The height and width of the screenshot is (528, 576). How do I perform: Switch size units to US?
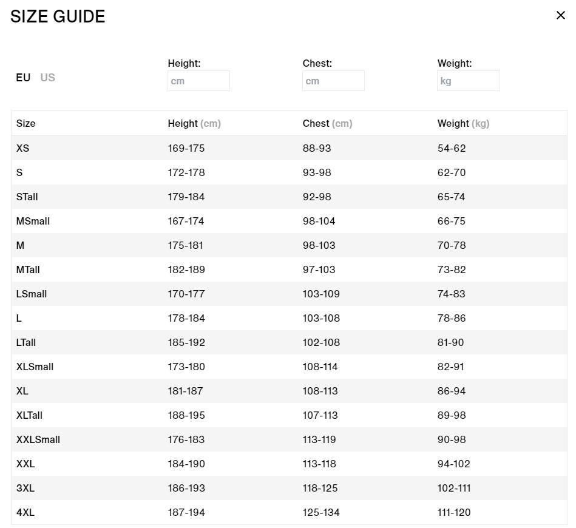(x=47, y=78)
